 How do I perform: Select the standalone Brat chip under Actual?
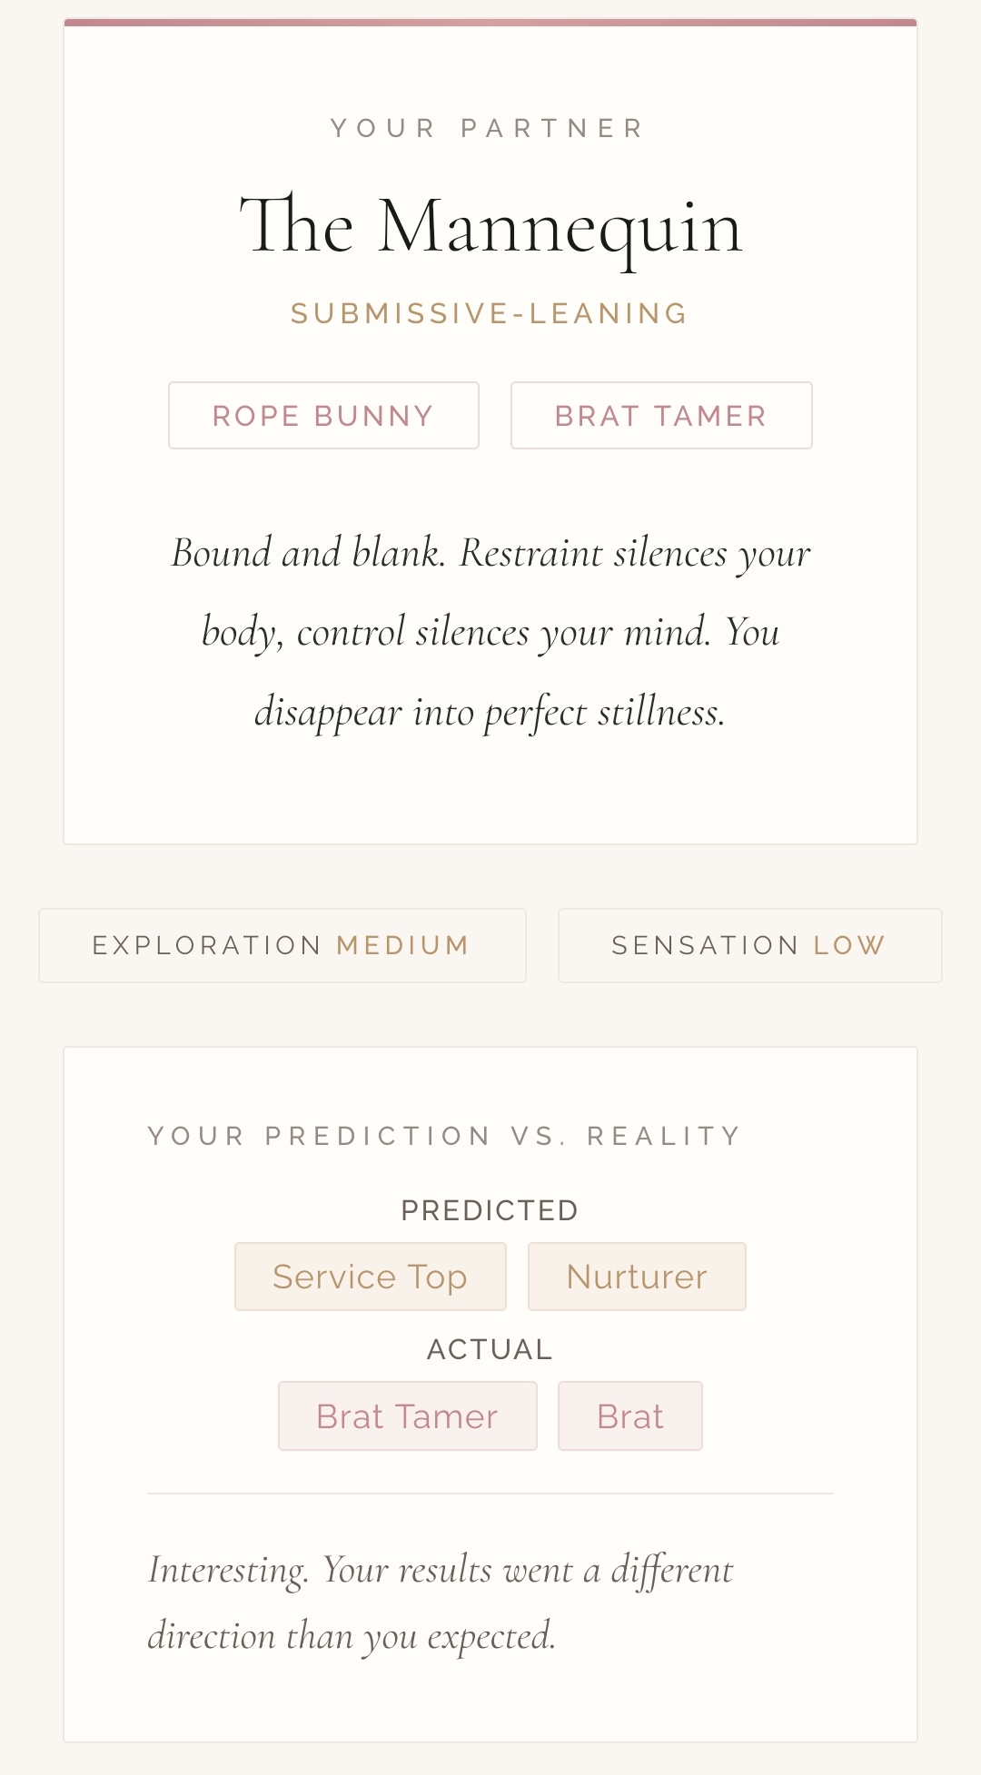[x=629, y=1416]
